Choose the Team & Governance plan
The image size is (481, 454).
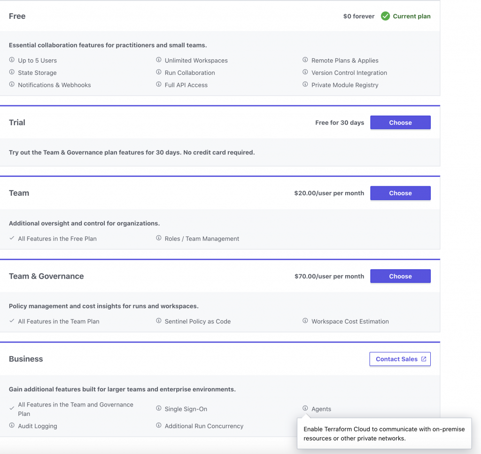[400, 276]
